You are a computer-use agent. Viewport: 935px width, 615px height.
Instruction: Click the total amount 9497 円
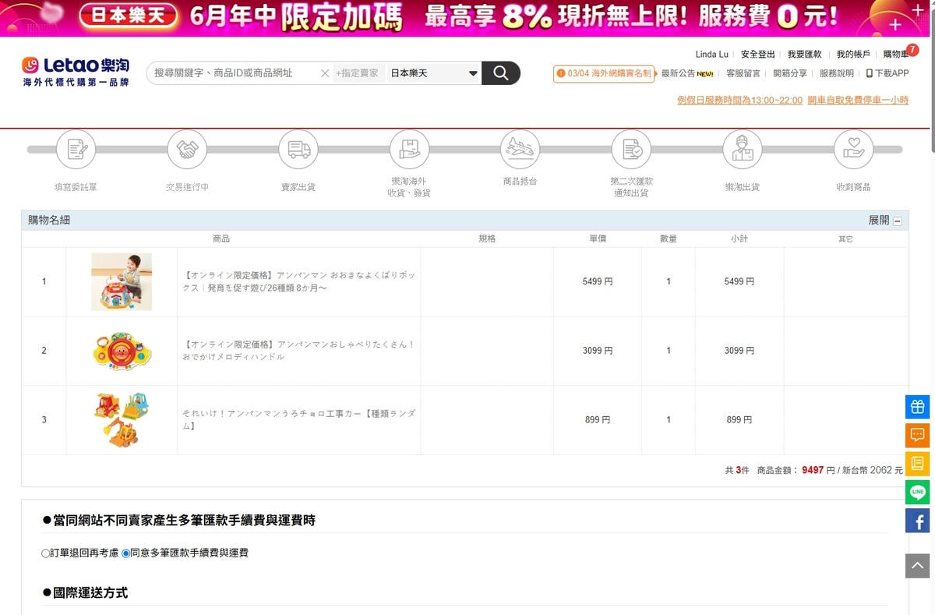818,470
